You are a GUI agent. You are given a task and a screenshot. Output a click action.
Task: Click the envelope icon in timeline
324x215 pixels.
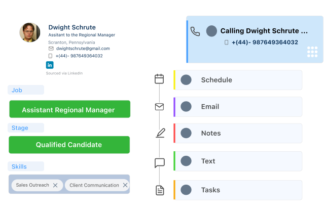tap(159, 107)
